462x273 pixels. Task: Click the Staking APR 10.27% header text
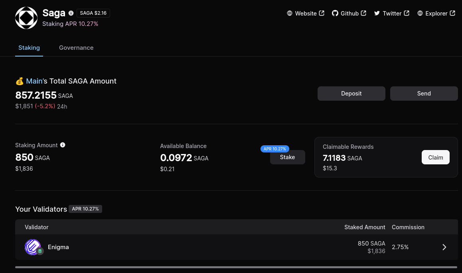(x=70, y=24)
